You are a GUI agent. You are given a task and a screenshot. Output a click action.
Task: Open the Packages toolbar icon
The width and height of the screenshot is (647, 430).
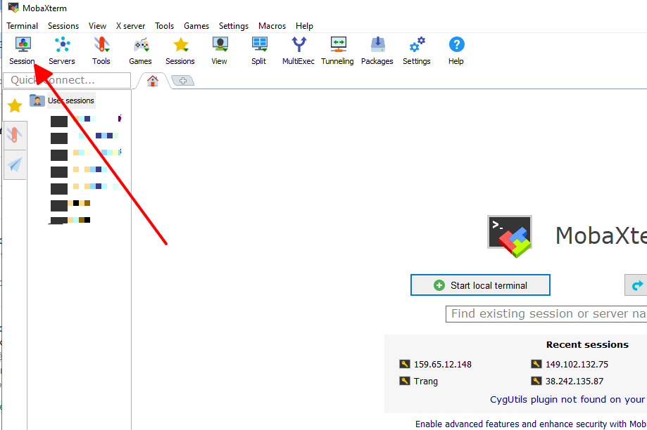tap(377, 51)
